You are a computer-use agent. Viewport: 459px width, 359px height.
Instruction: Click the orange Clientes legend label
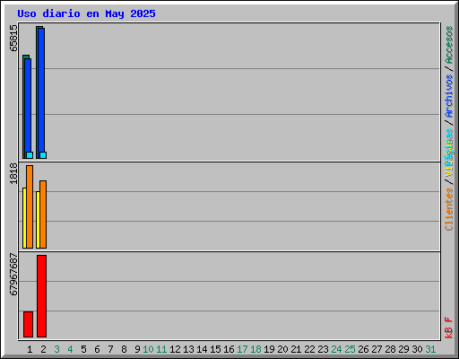(449, 209)
